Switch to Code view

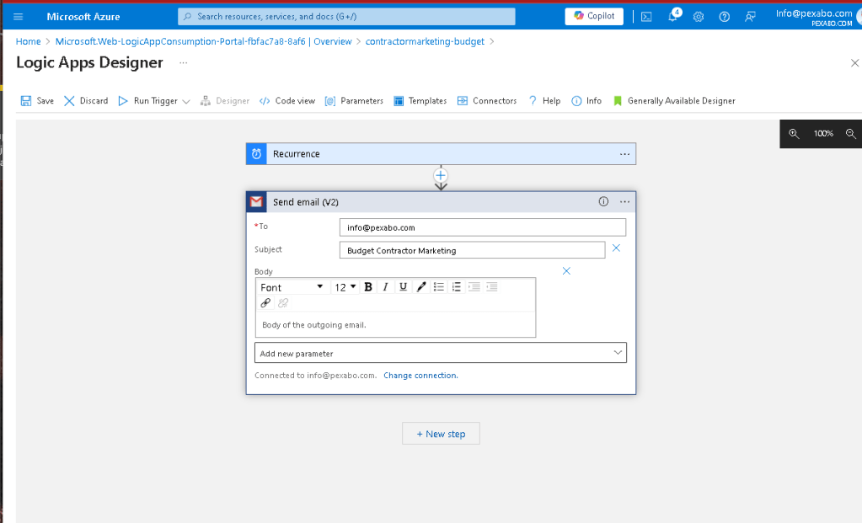287,101
